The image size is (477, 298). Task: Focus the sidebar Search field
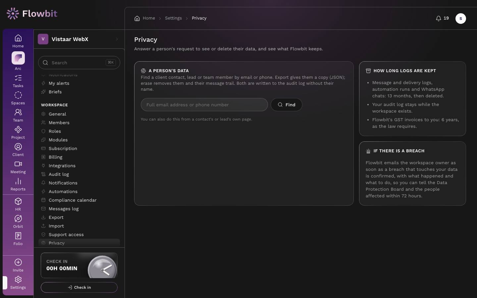tap(79, 63)
